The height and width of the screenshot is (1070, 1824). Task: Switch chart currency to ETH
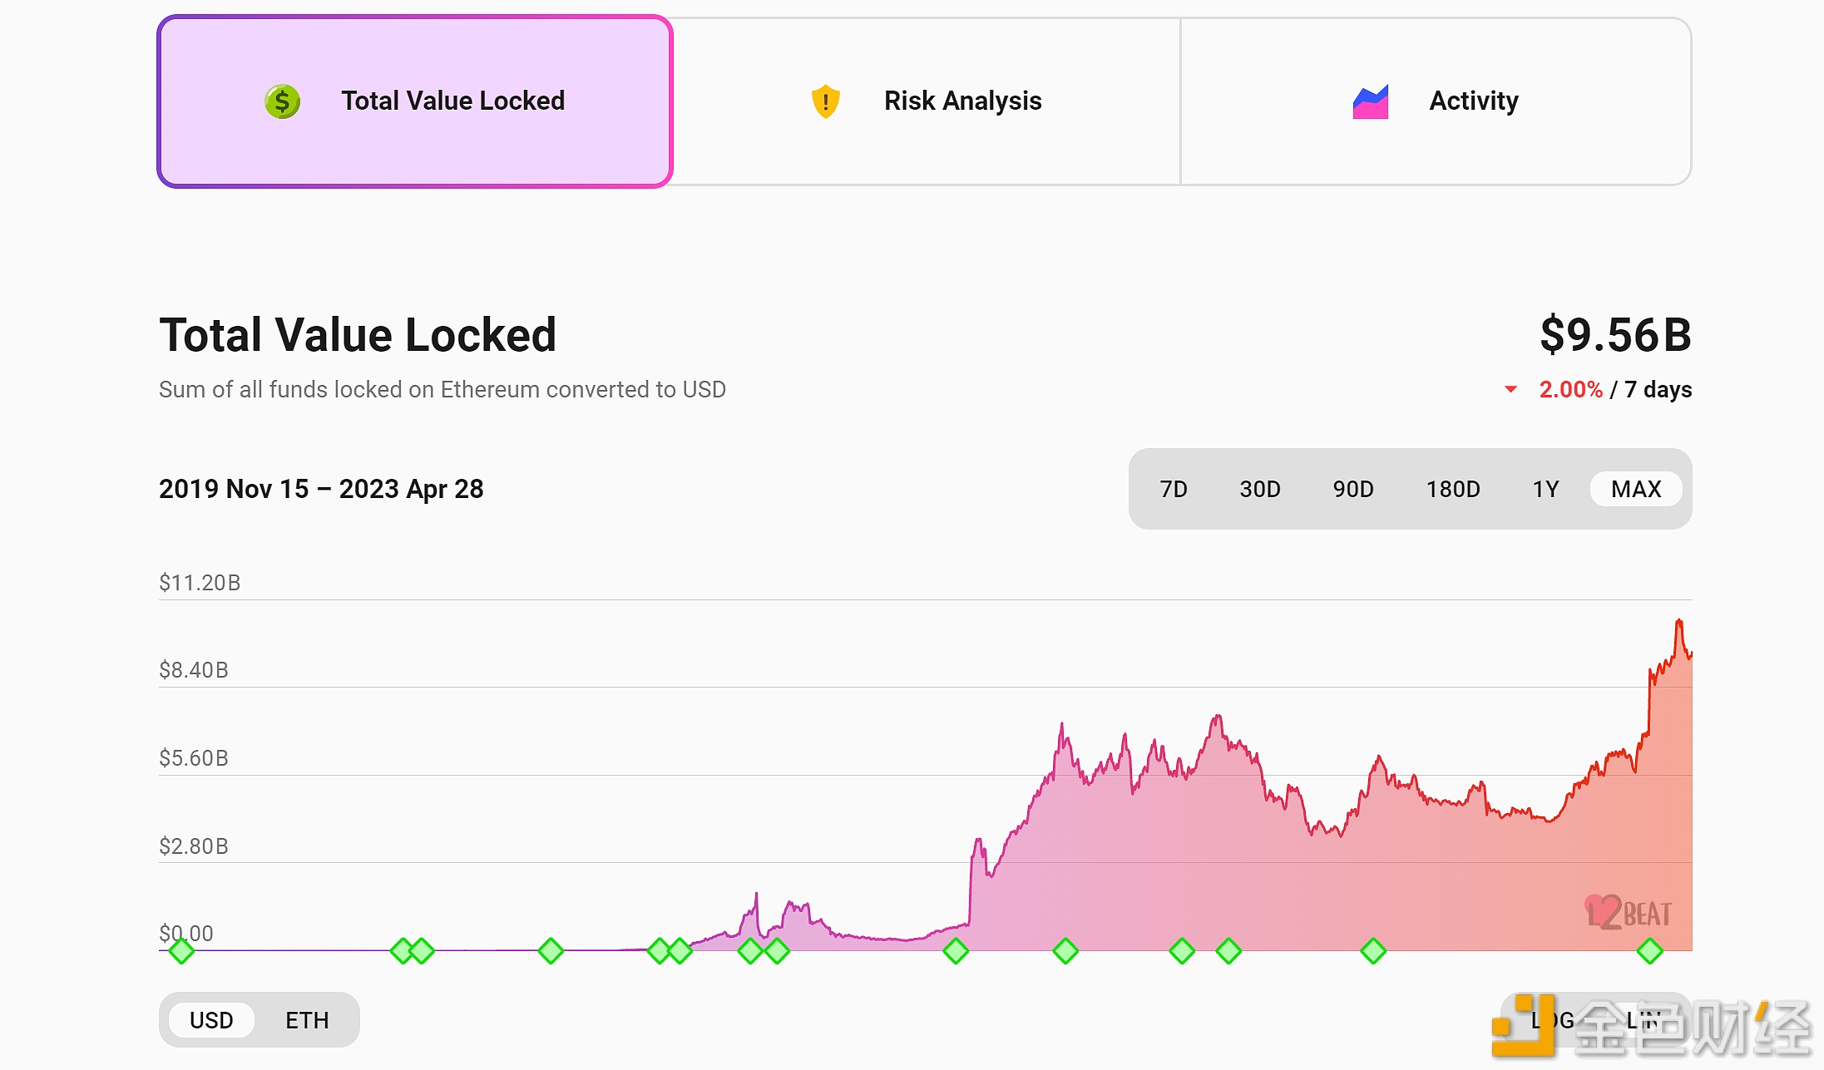pyautogui.click(x=307, y=1020)
